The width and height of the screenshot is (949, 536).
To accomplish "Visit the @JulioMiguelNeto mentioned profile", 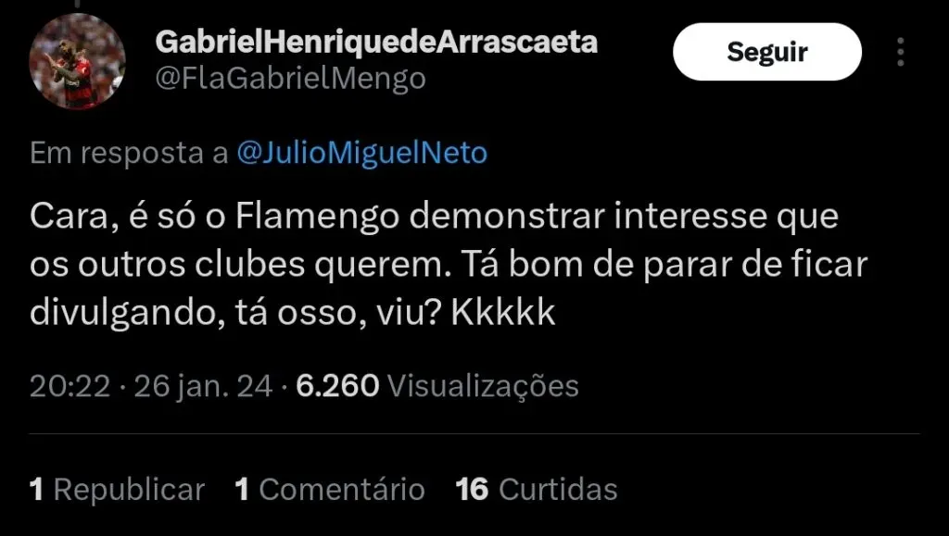I will tap(362, 153).
